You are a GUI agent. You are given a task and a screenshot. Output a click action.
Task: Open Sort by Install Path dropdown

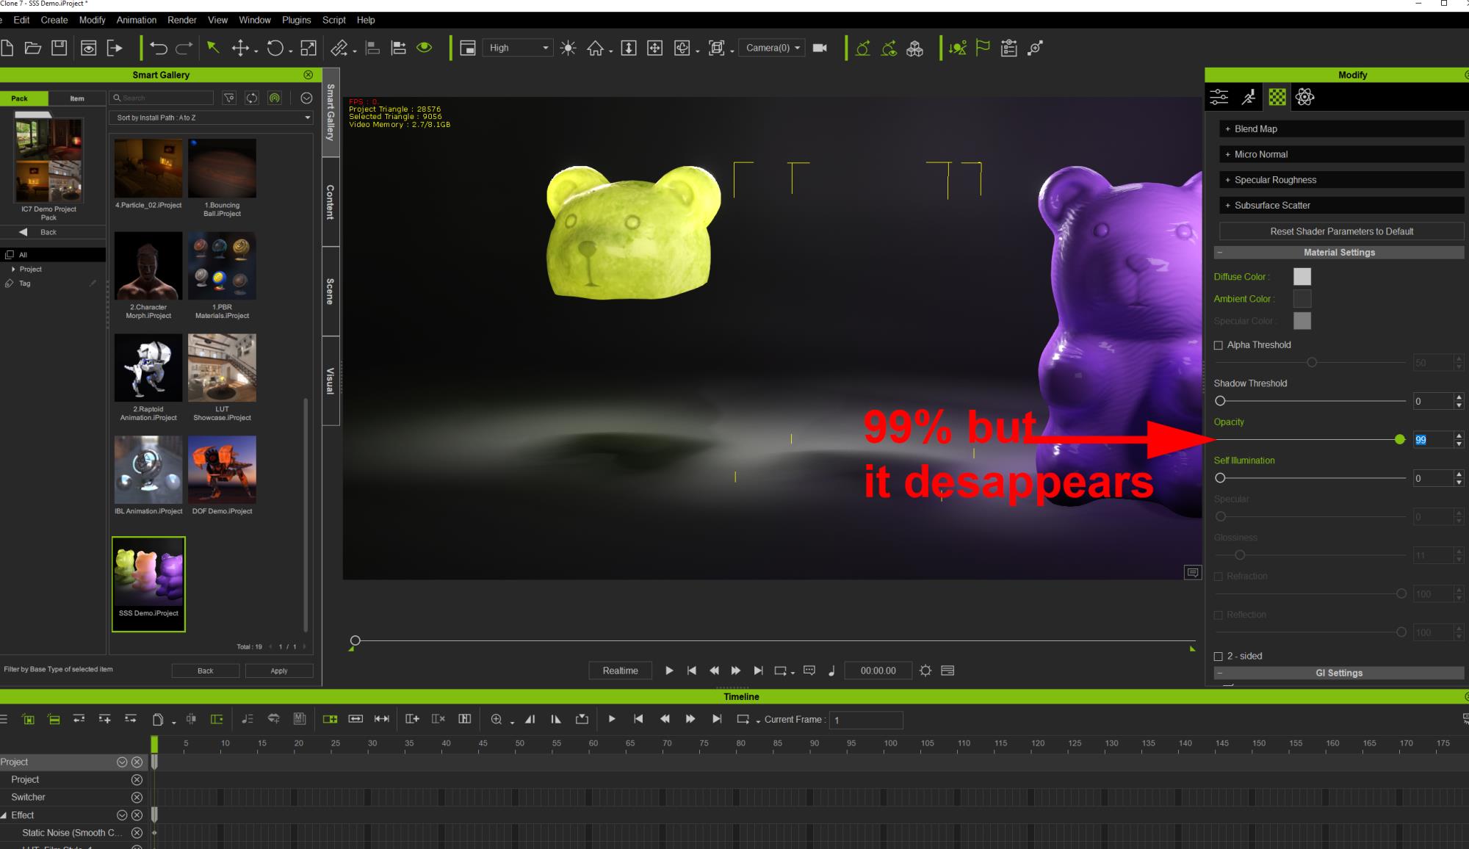click(212, 118)
